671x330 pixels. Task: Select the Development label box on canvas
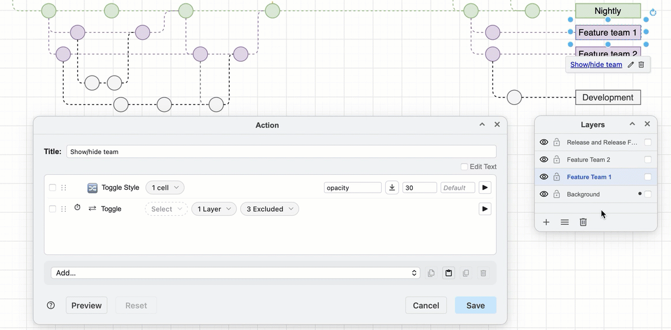click(607, 97)
